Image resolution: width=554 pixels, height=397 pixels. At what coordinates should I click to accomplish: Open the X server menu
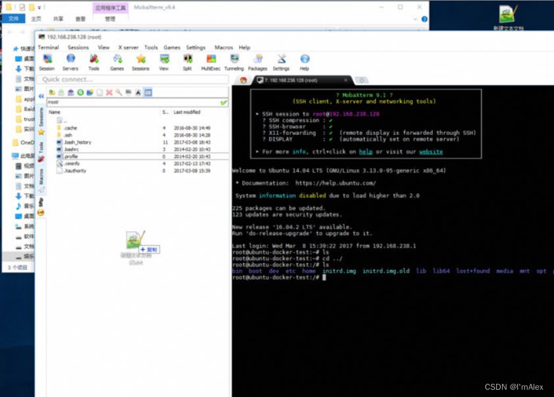(x=128, y=47)
